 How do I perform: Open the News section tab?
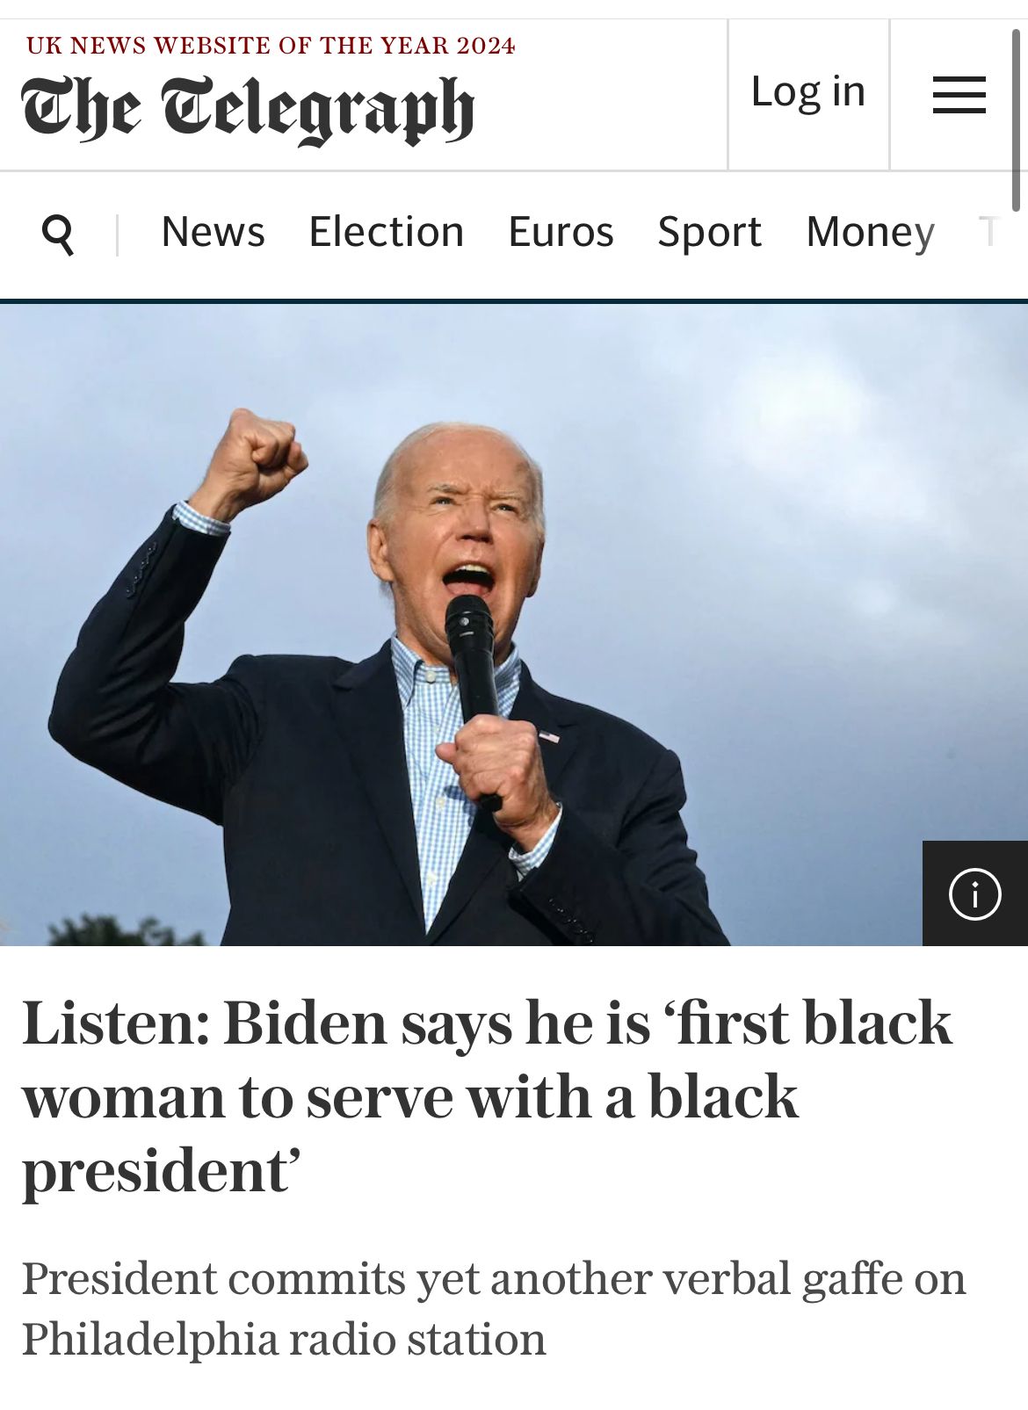pyautogui.click(x=213, y=233)
